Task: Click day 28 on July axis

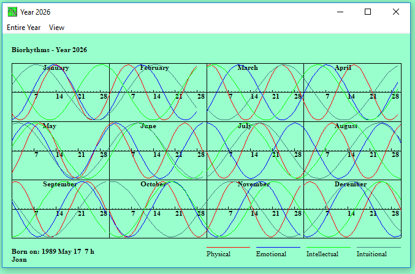Action: (298, 154)
